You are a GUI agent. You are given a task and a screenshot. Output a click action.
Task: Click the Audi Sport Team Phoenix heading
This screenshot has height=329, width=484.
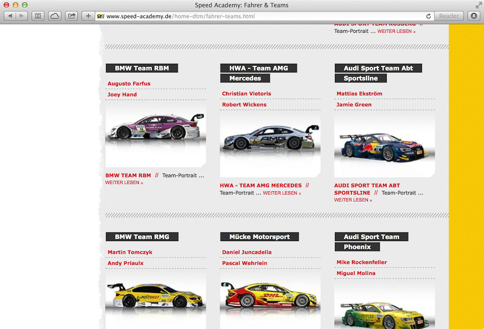click(371, 242)
